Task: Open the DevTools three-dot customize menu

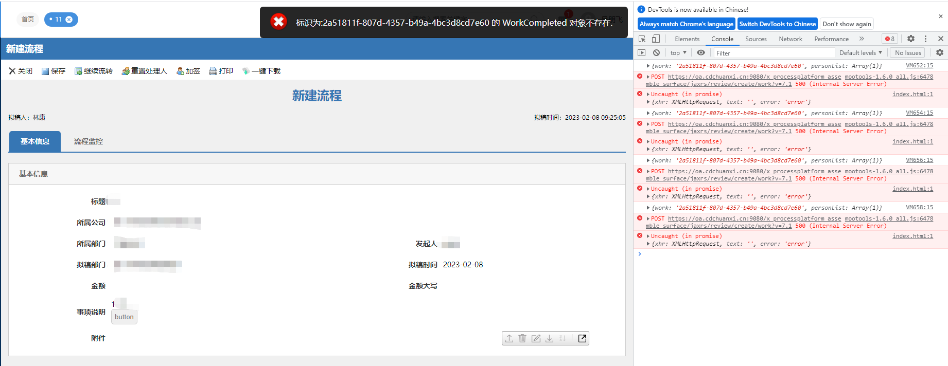Action: [925, 39]
